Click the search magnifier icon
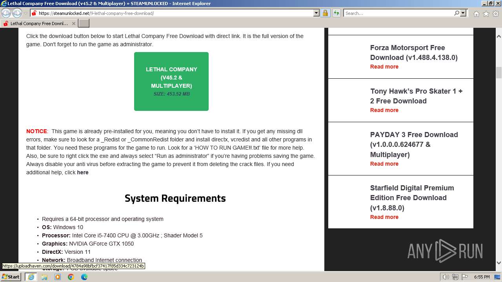 (457, 13)
